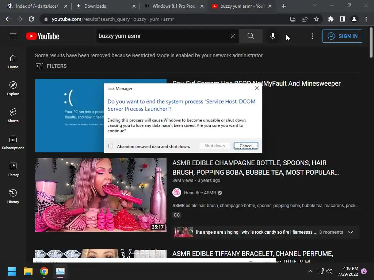View site information padlock icon
The width and height of the screenshot is (374, 280).
[x=46, y=19]
